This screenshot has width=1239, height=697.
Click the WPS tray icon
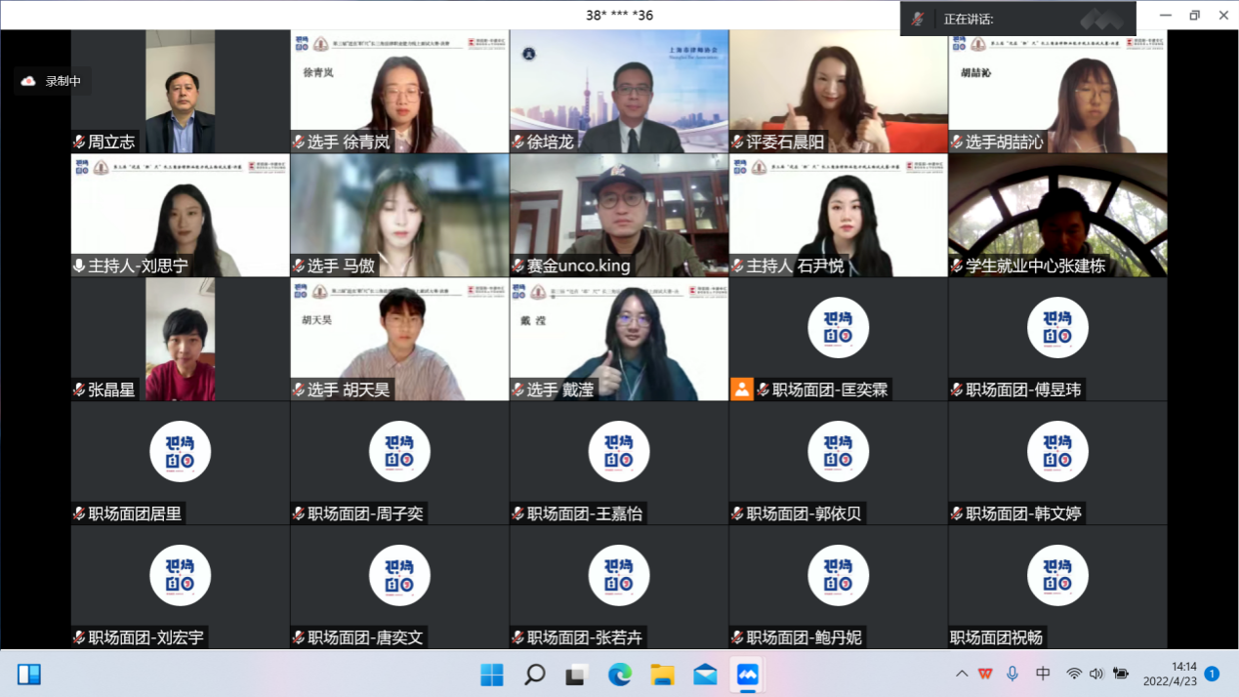click(x=986, y=674)
